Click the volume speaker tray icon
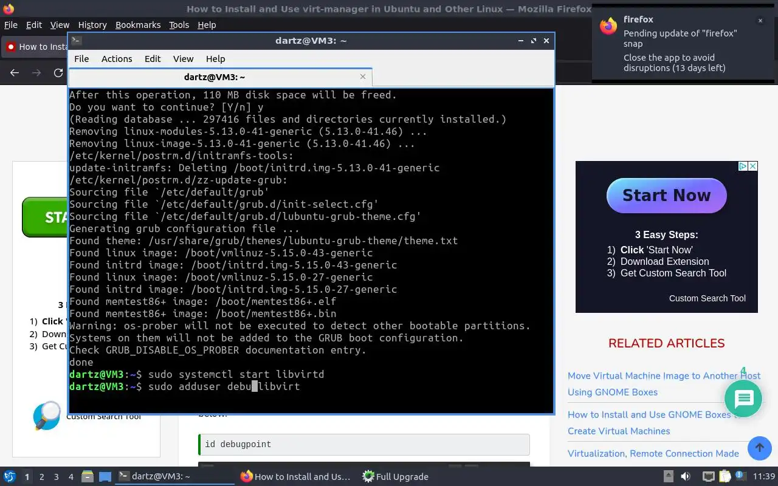The width and height of the screenshot is (778, 486). [x=685, y=477]
